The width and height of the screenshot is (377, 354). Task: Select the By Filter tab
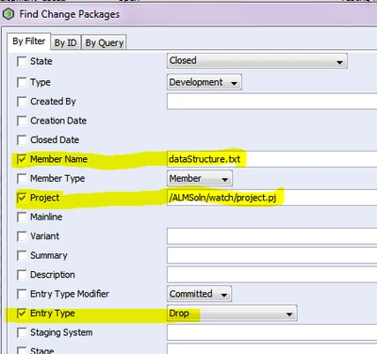29,41
